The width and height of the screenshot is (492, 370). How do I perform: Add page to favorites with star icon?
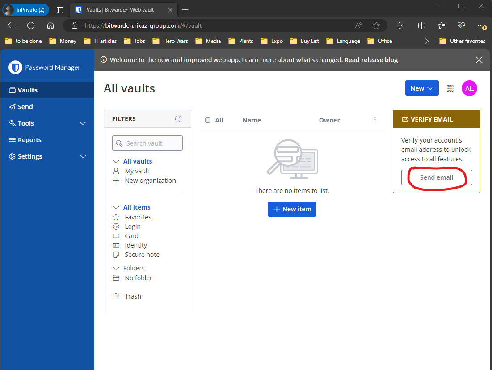(376, 25)
